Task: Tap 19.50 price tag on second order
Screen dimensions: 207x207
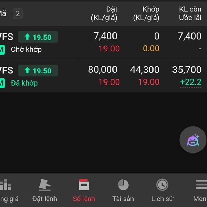Action: coord(38,70)
